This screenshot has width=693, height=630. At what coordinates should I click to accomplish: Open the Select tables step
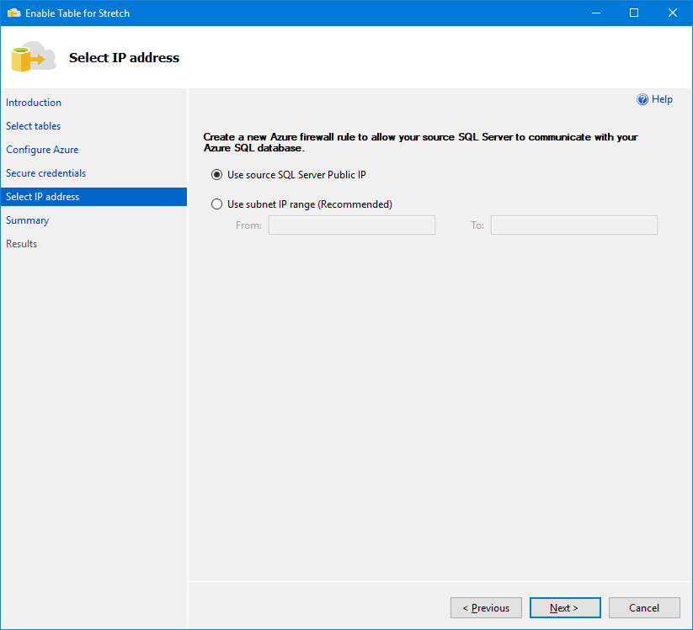[x=33, y=126]
